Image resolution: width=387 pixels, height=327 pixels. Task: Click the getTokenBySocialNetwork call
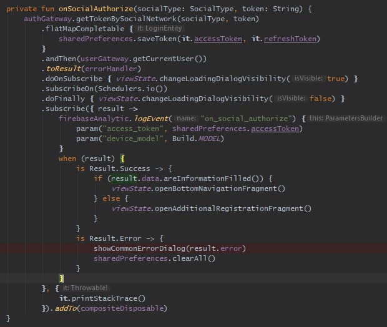126,19
